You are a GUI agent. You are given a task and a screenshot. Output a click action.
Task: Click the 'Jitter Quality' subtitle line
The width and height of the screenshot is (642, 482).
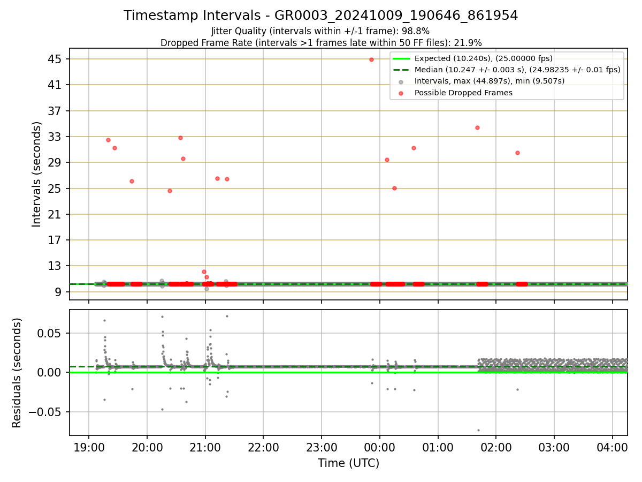320,31
